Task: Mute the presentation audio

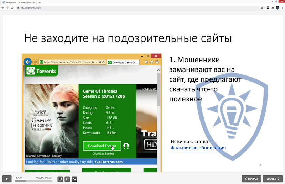Action: point(67,179)
